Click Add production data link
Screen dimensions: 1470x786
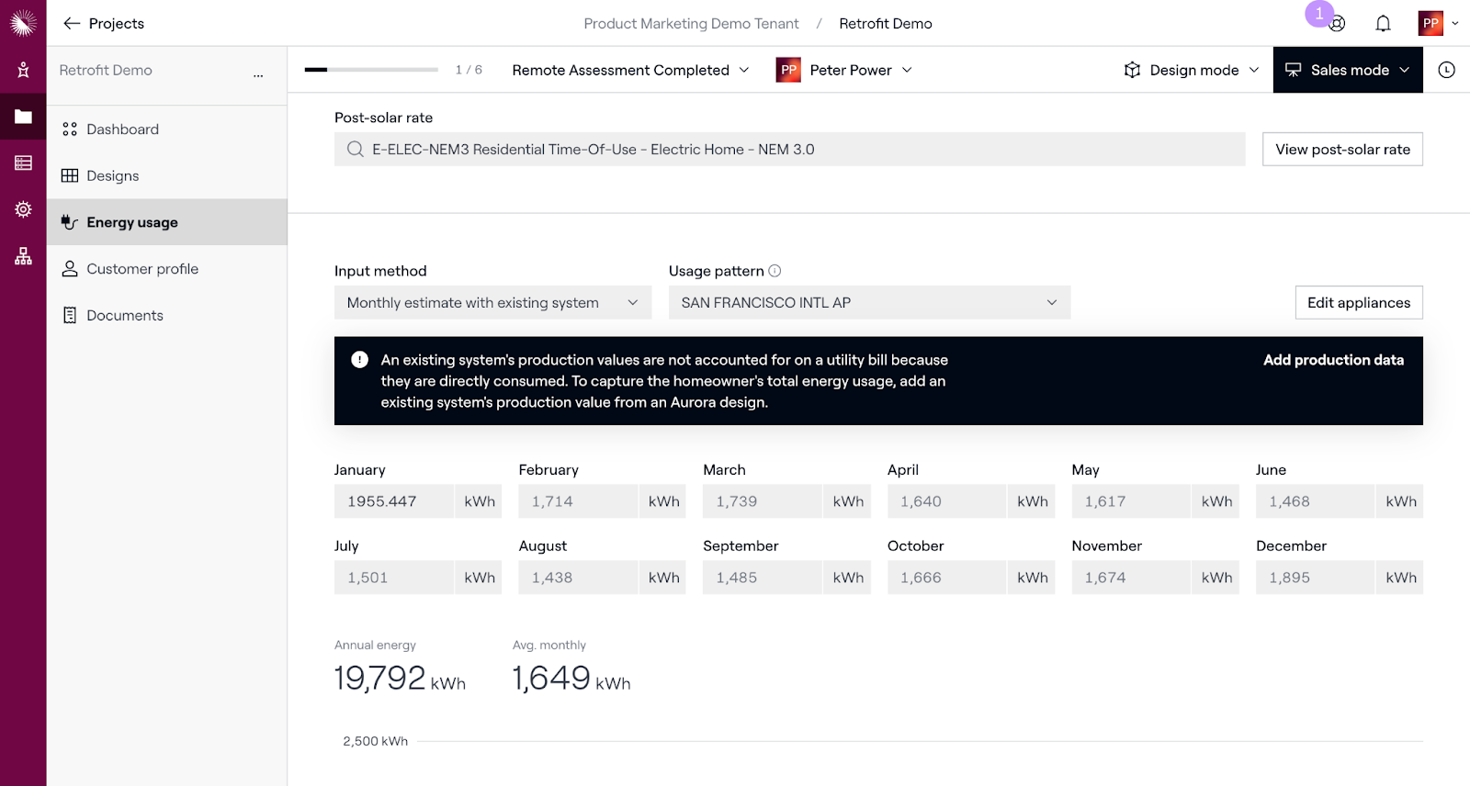point(1332,360)
